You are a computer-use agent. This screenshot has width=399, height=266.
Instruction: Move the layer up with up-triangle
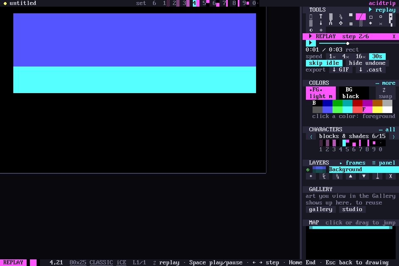[351, 176]
